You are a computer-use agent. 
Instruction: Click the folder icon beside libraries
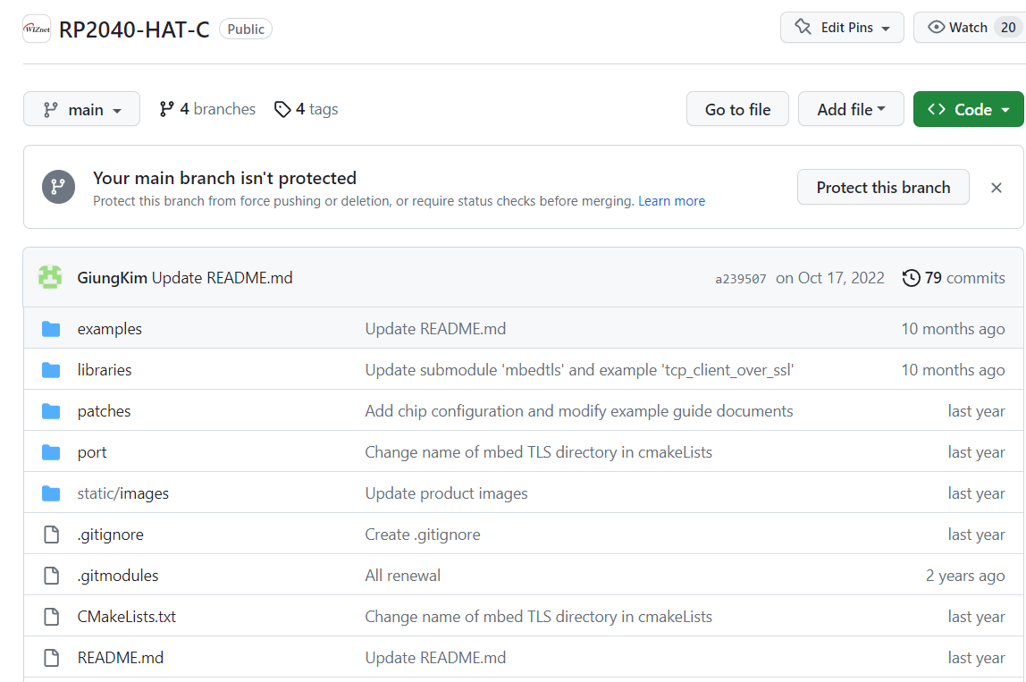(x=51, y=370)
